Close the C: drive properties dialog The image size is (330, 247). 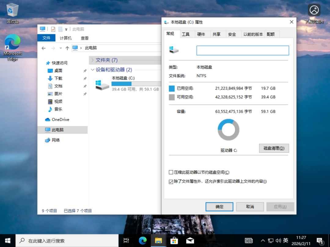click(291, 22)
